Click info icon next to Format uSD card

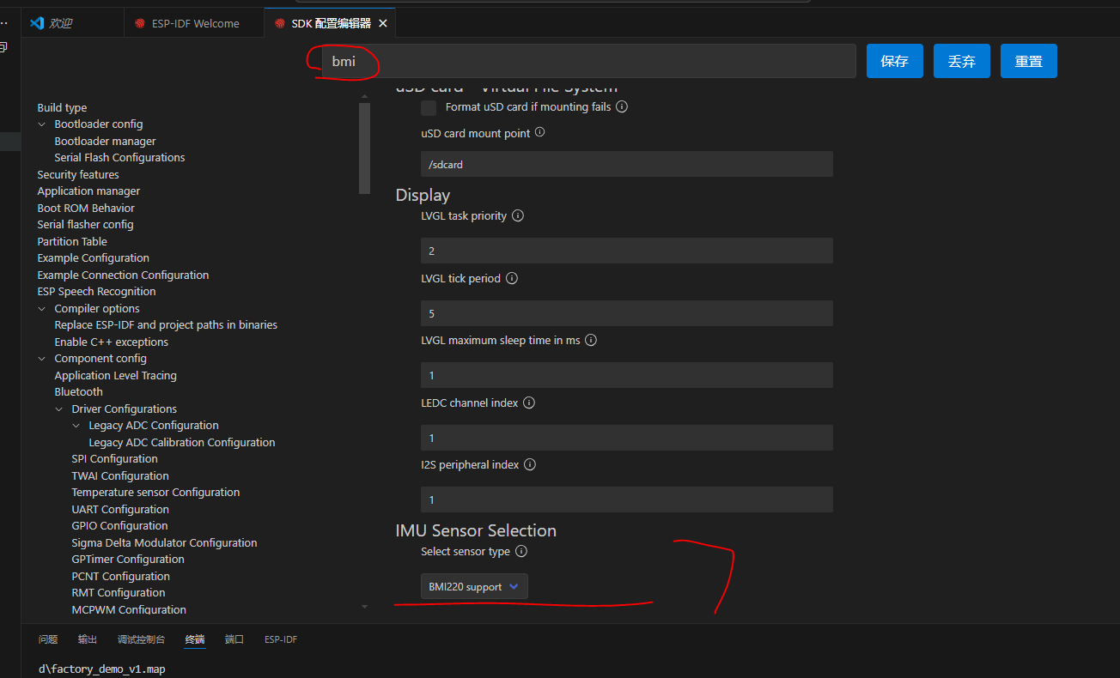coord(622,107)
